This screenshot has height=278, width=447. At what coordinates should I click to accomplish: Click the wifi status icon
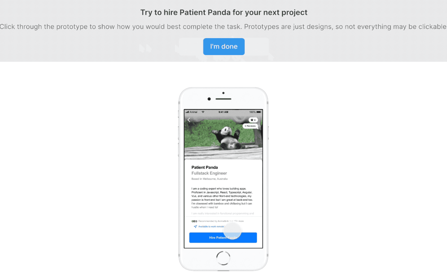pos(203,112)
